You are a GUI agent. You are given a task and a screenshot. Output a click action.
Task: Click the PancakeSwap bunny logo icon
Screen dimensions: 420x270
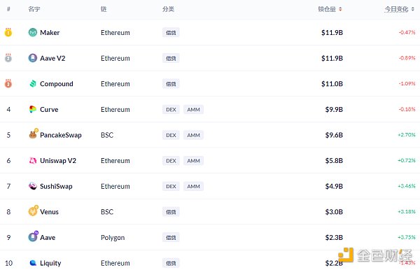point(33,134)
